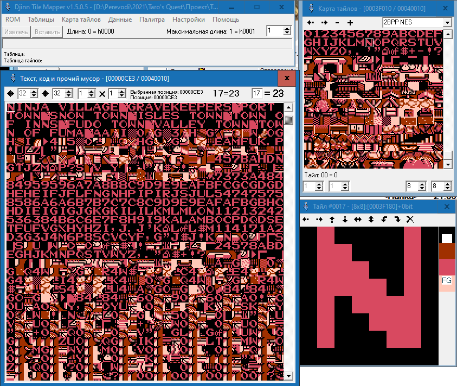The image size is (457, 386).
Task: Click the vertical height icon in text window
Action: [45, 94]
